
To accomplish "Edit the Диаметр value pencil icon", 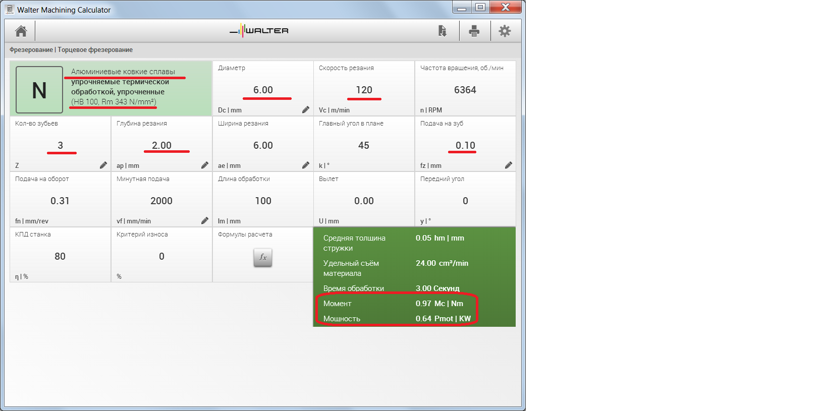I will (306, 109).
